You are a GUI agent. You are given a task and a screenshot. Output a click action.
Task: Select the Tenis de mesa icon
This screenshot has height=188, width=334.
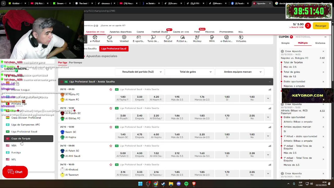153,39
